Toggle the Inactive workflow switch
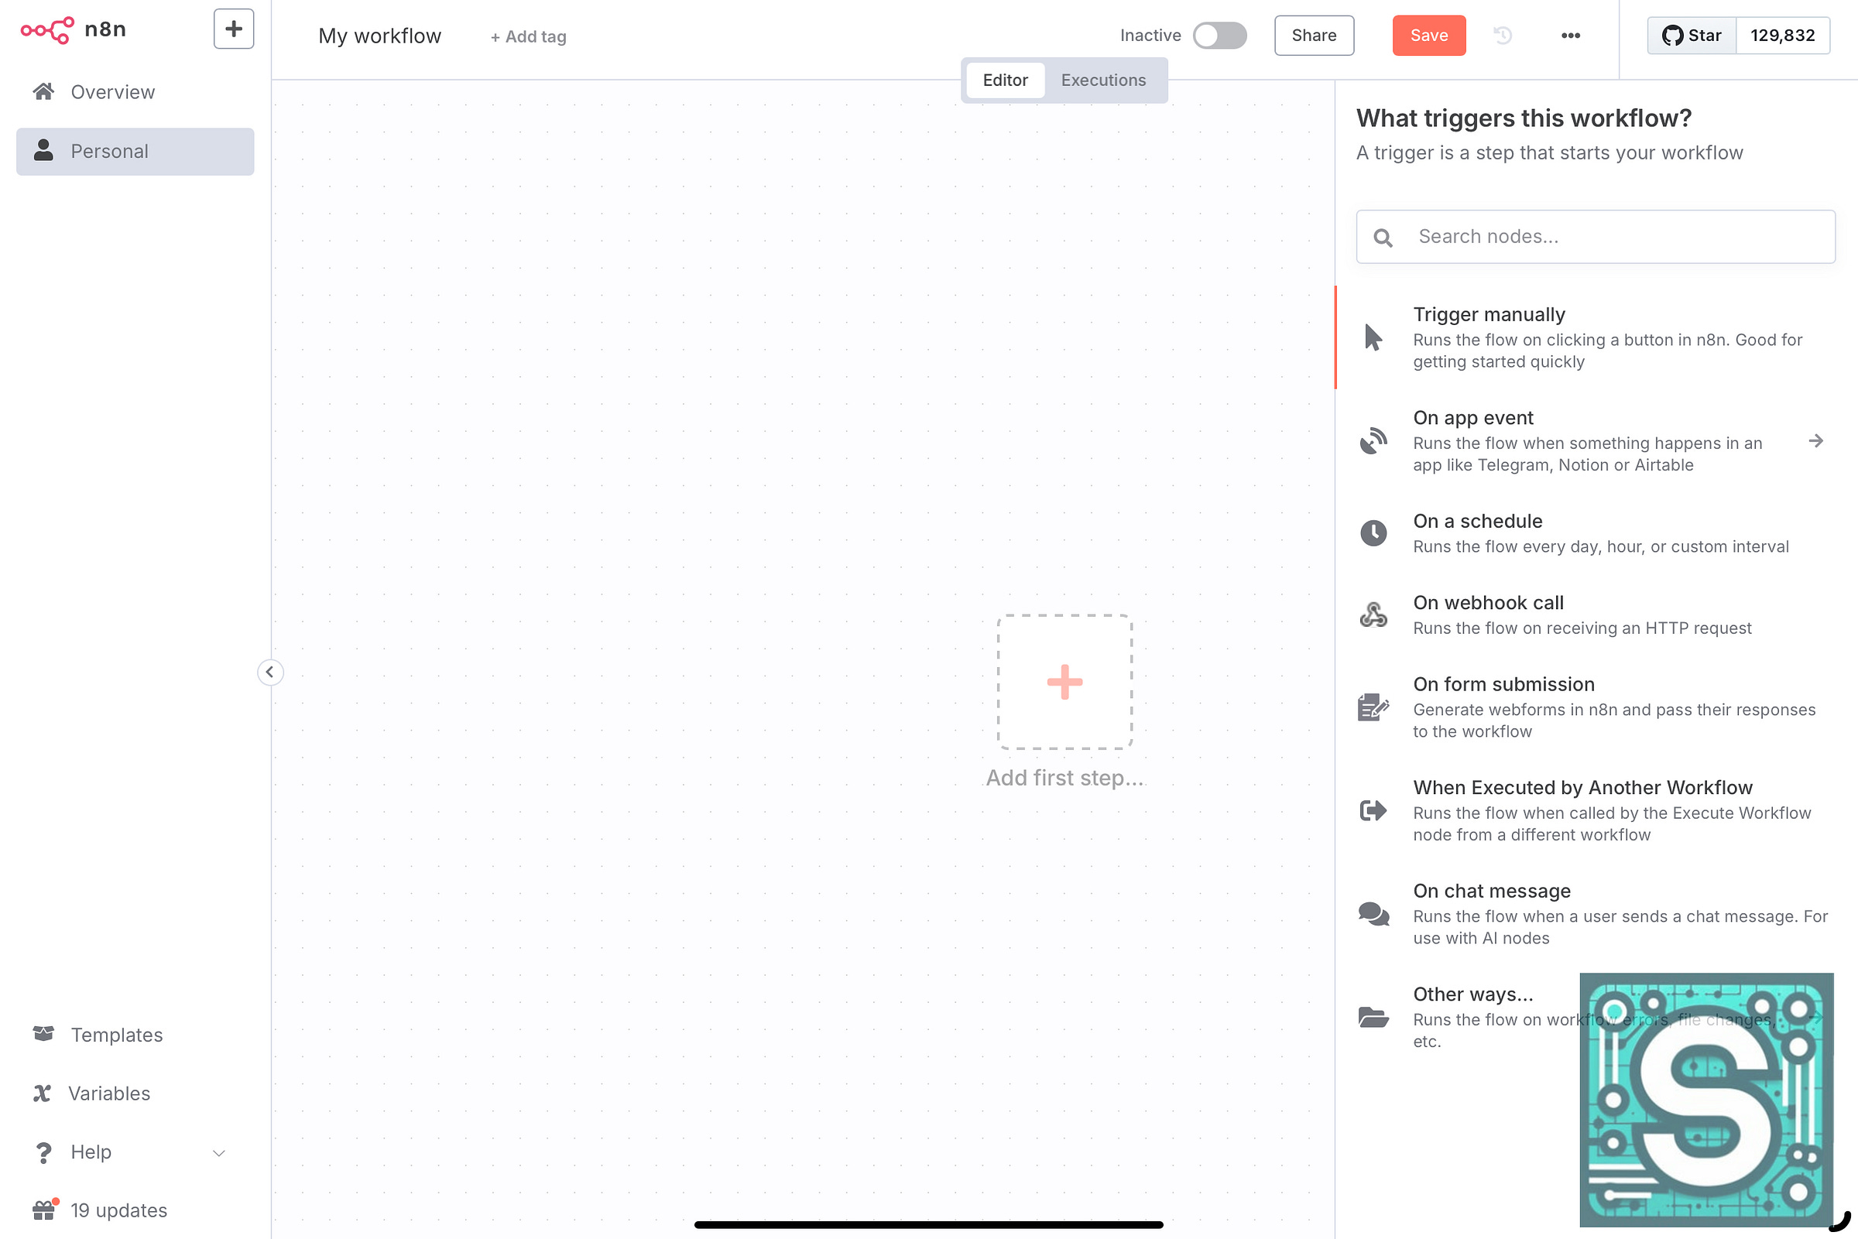 tap(1219, 36)
